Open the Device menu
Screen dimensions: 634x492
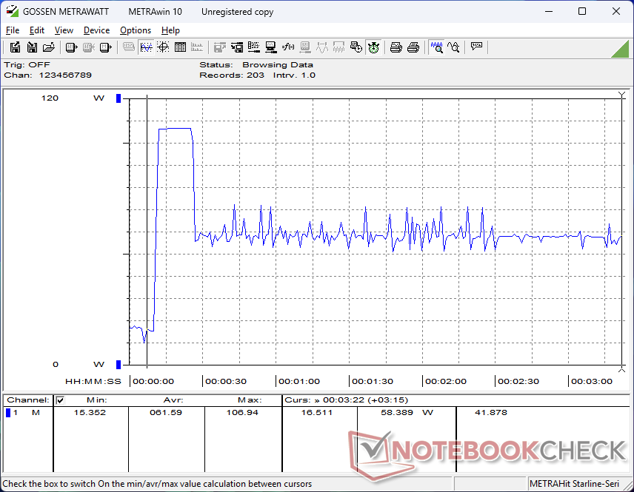pos(96,30)
